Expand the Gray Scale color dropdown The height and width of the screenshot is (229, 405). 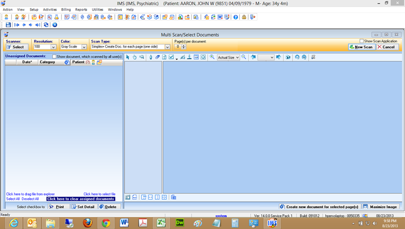point(84,47)
